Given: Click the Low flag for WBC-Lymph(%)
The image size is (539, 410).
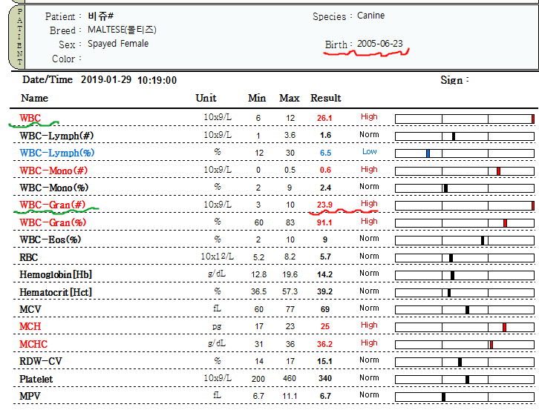Looking at the screenshot, I should [x=370, y=151].
